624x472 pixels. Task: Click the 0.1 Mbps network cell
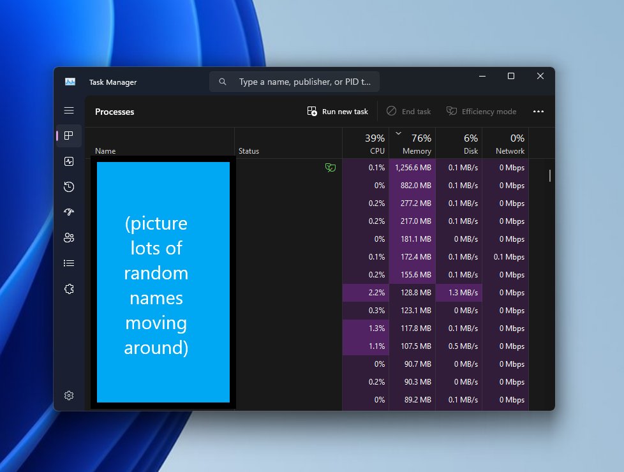coord(505,257)
